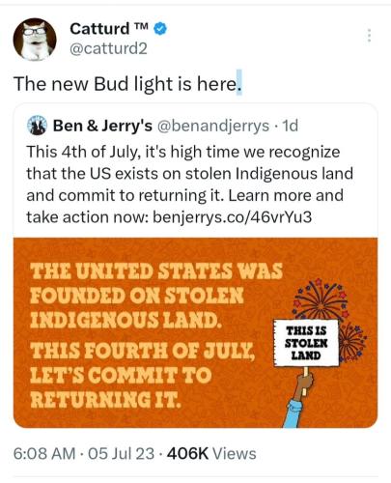
Task: Click the blue verified badge
Action: point(160,29)
